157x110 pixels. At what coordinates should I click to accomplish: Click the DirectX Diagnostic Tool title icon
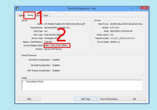point(17,8)
